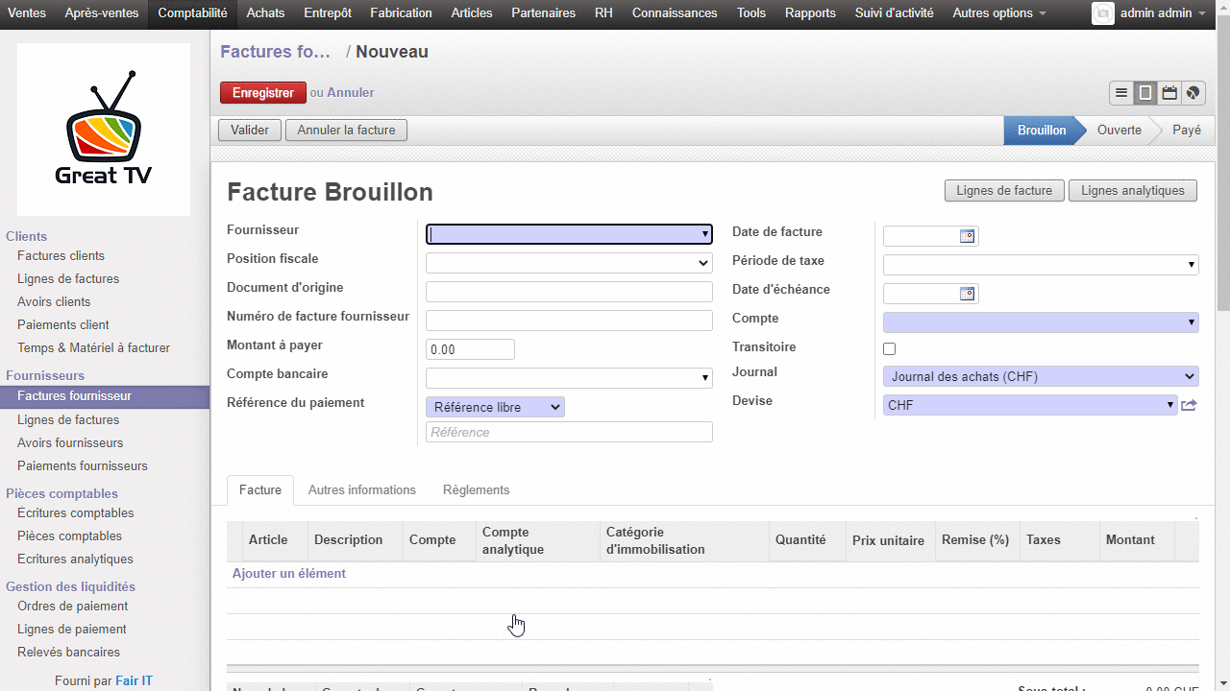Screen dimensions: 1230x691
Task: Open the Journal des achats (CHF) select
Action: tap(1041, 376)
